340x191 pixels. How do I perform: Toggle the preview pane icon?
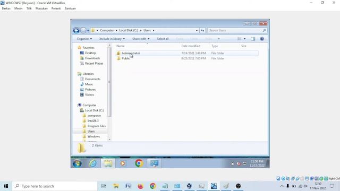coord(253,39)
